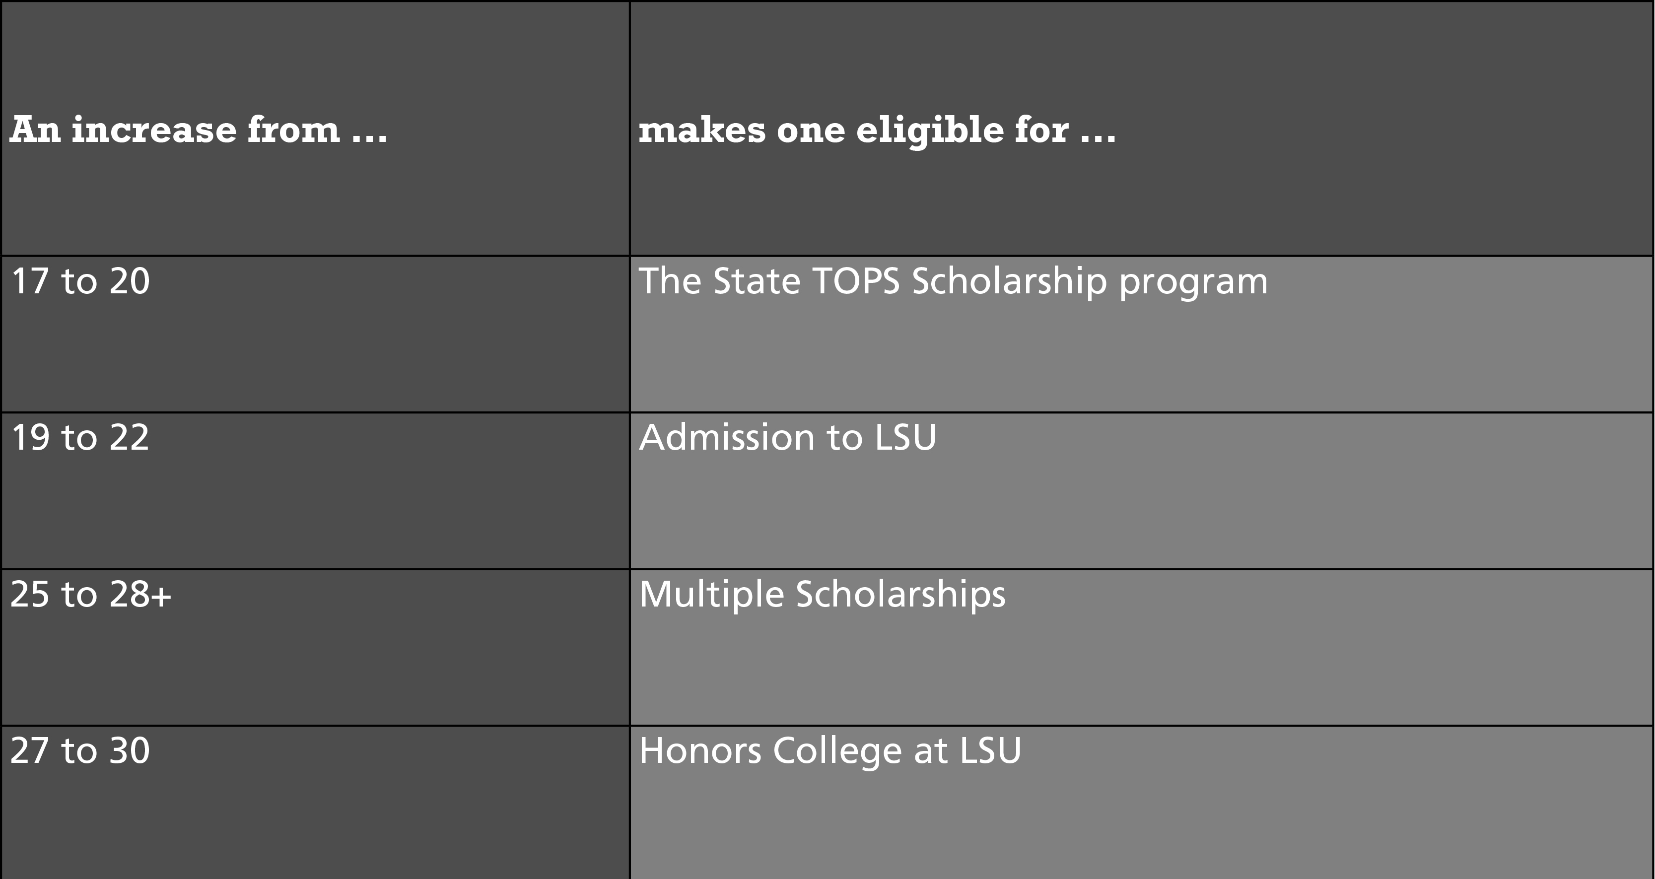Click the 'makes one eligible for ...' header
This screenshot has width=1655, height=879.
coord(1142,129)
